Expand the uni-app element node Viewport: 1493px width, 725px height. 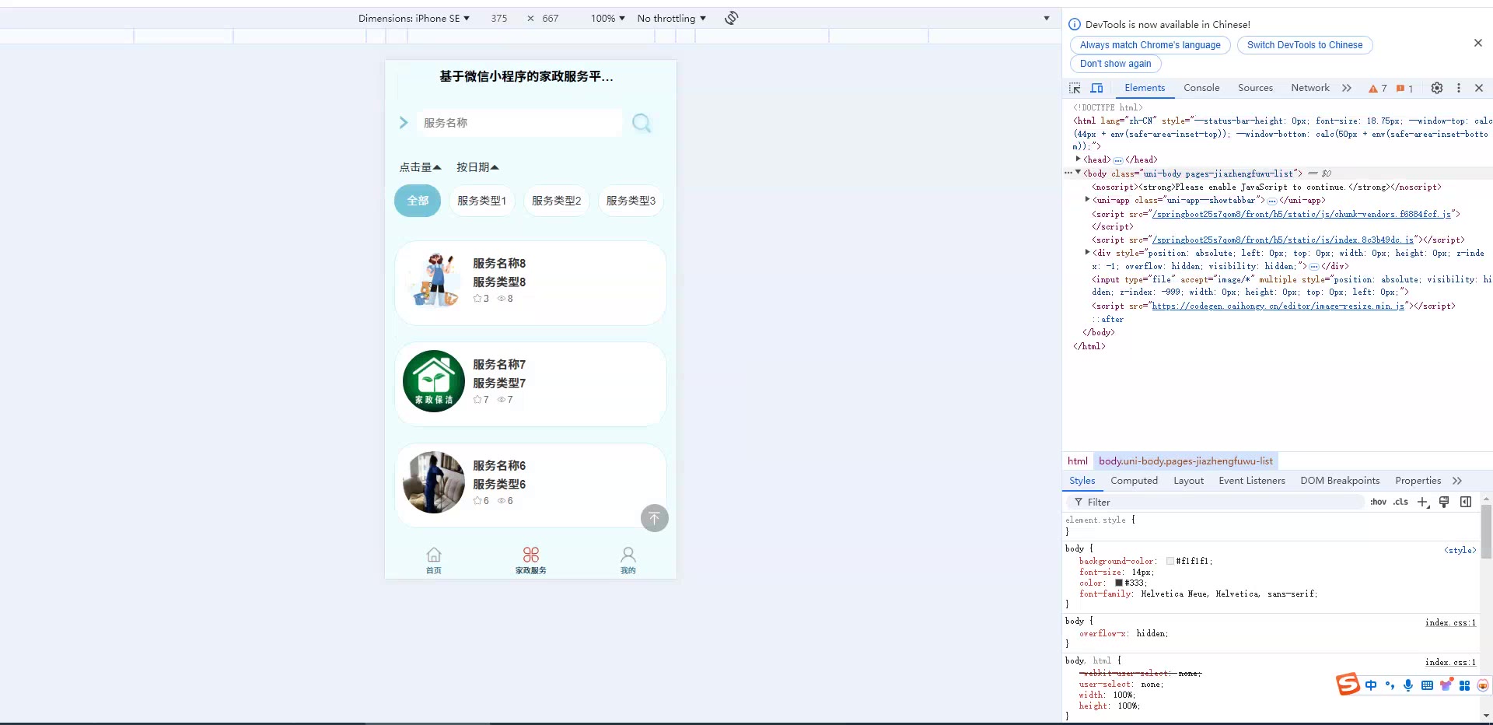tap(1088, 200)
